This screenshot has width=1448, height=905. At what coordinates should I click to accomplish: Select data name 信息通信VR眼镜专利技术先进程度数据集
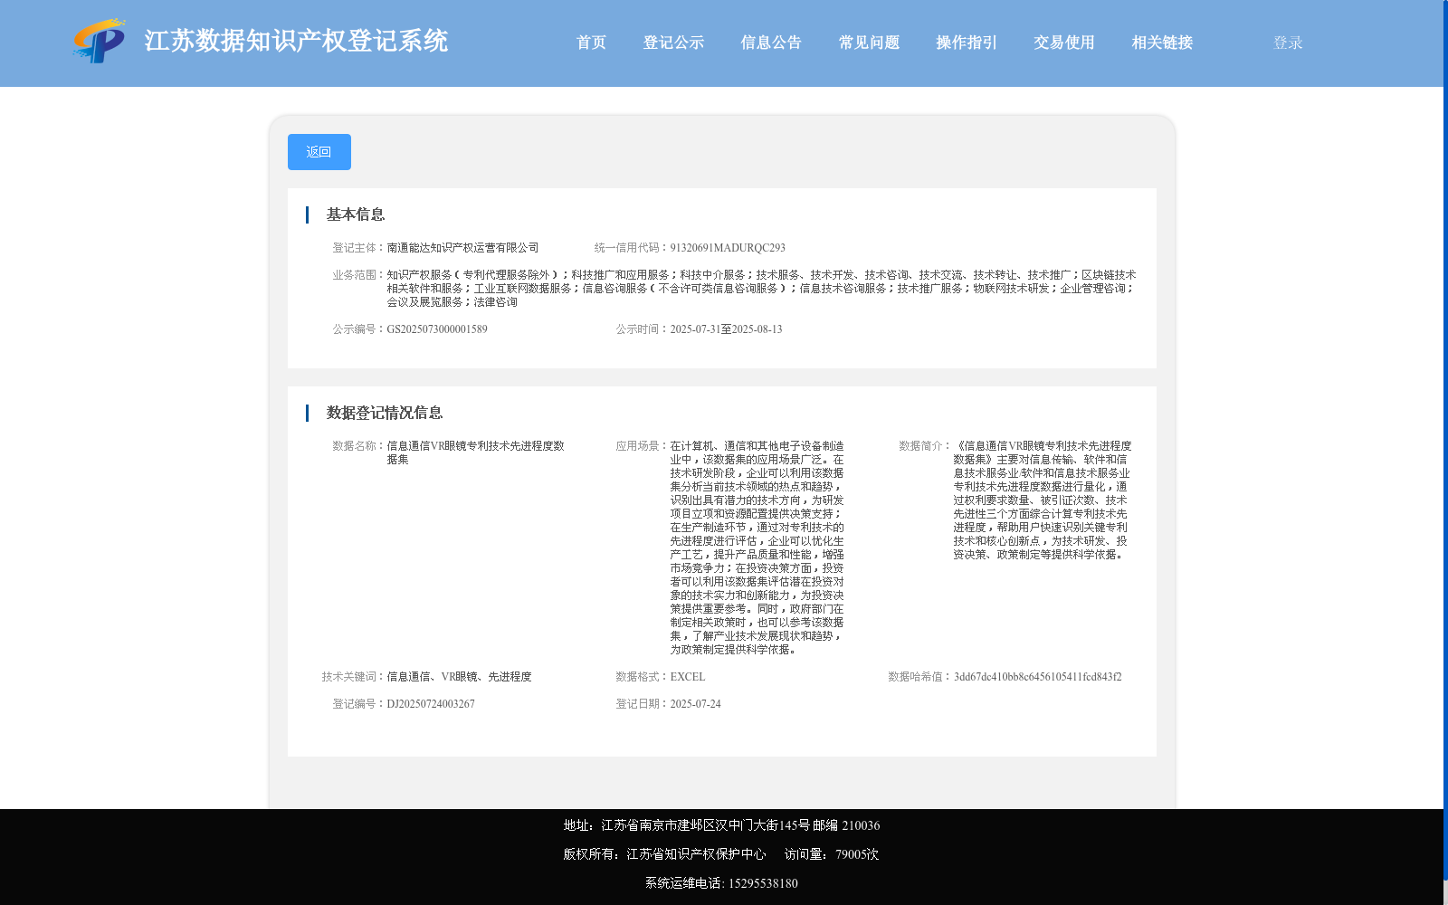tap(475, 452)
